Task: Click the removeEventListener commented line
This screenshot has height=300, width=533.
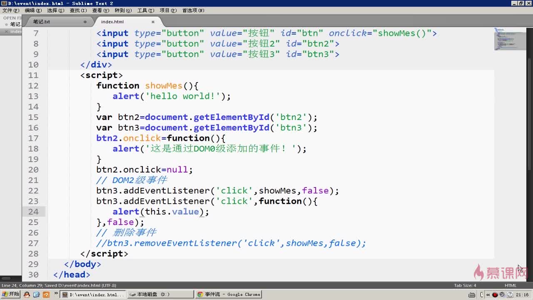Action: tap(231, 243)
